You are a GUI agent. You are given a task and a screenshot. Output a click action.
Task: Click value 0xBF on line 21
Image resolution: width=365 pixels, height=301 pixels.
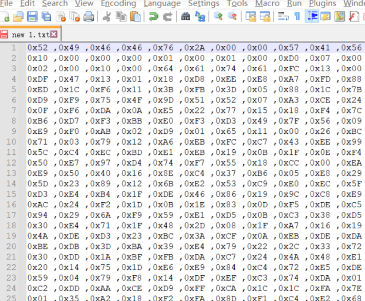point(132,257)
